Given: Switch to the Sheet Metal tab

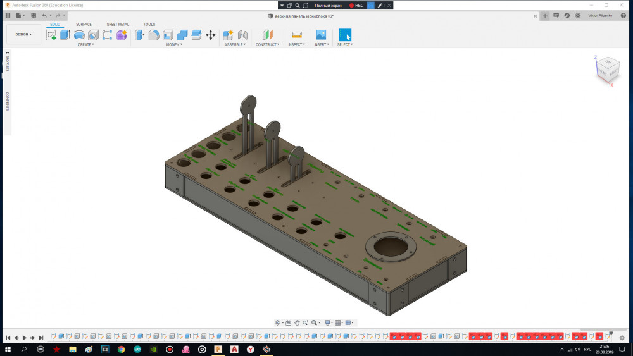Looking at the screenshot, I should (x=118, y=25).
